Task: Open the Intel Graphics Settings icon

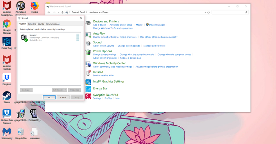Action: [88, 82]
